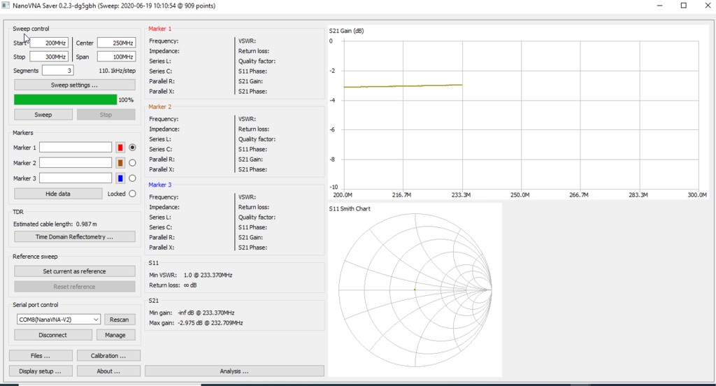The image size is (716, 386).
Task: Click the Marker 2 frequency input
Action: pyautogui.click(x=76, y=163)
